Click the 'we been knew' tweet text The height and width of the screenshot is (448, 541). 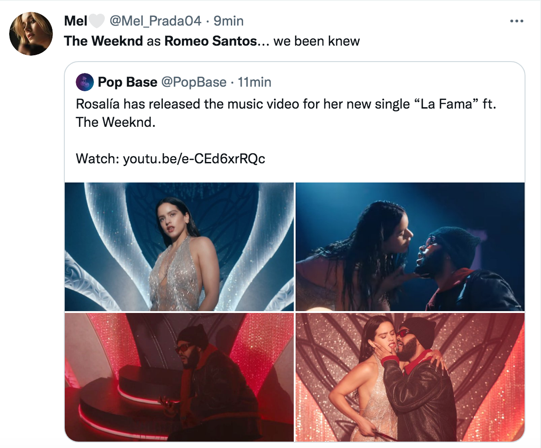tap(317, 41)
